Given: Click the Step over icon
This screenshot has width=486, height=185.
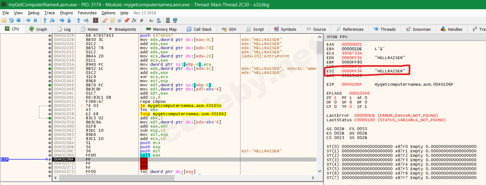Looking at the screenshot, I should [52, 20].
